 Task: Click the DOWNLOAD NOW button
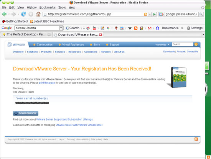(26, 113)
